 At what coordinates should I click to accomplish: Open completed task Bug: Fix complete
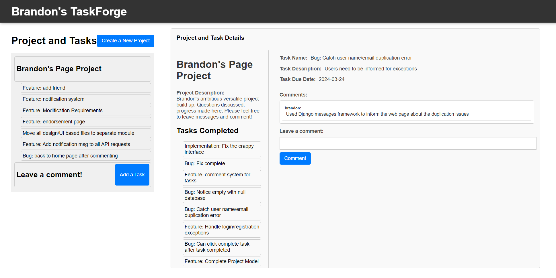point(222,163)
